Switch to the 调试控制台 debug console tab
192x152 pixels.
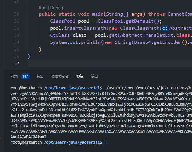tap(60, 76)
